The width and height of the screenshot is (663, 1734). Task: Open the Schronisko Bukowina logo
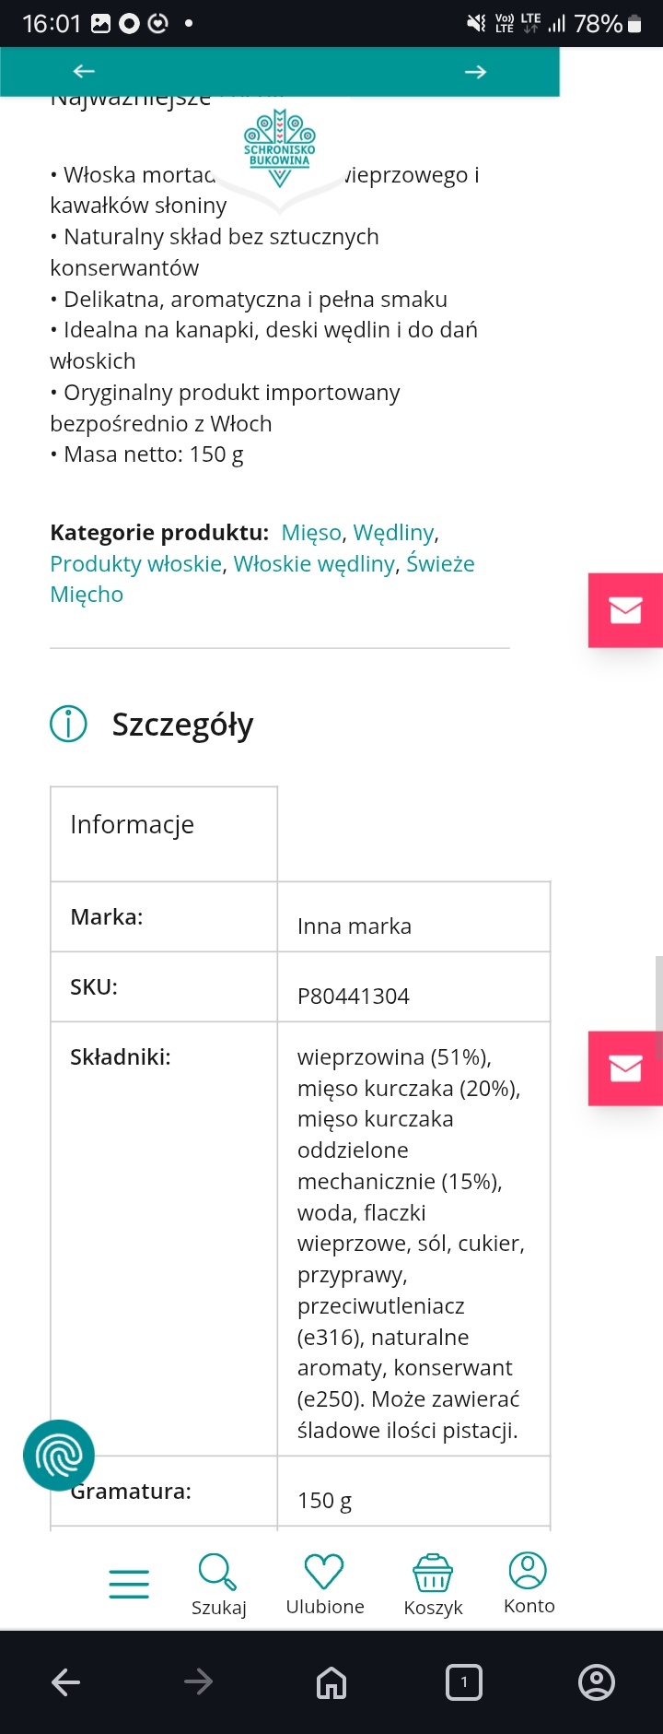[x=279, y=147]
